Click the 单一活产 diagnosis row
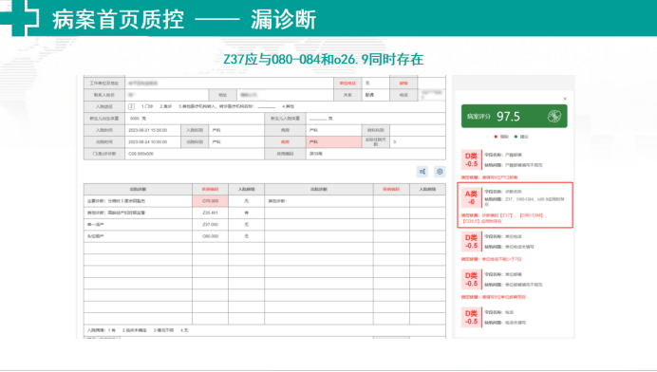657x372 pixels. coord(138,225)
